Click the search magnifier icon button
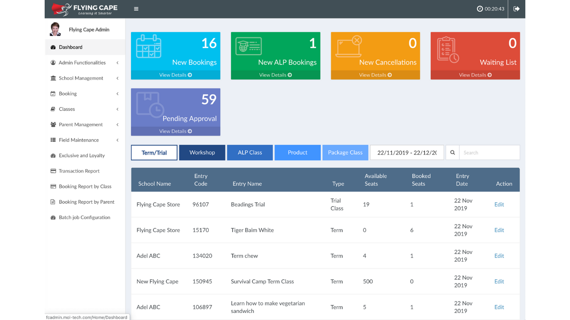 tap(452, 152)
